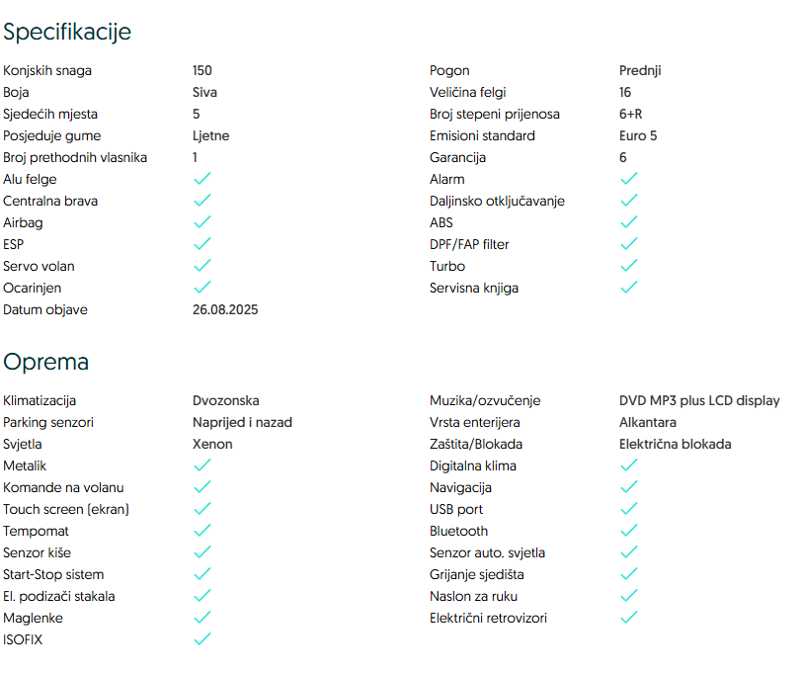Click the Oprema section heading

click(46, 362)
